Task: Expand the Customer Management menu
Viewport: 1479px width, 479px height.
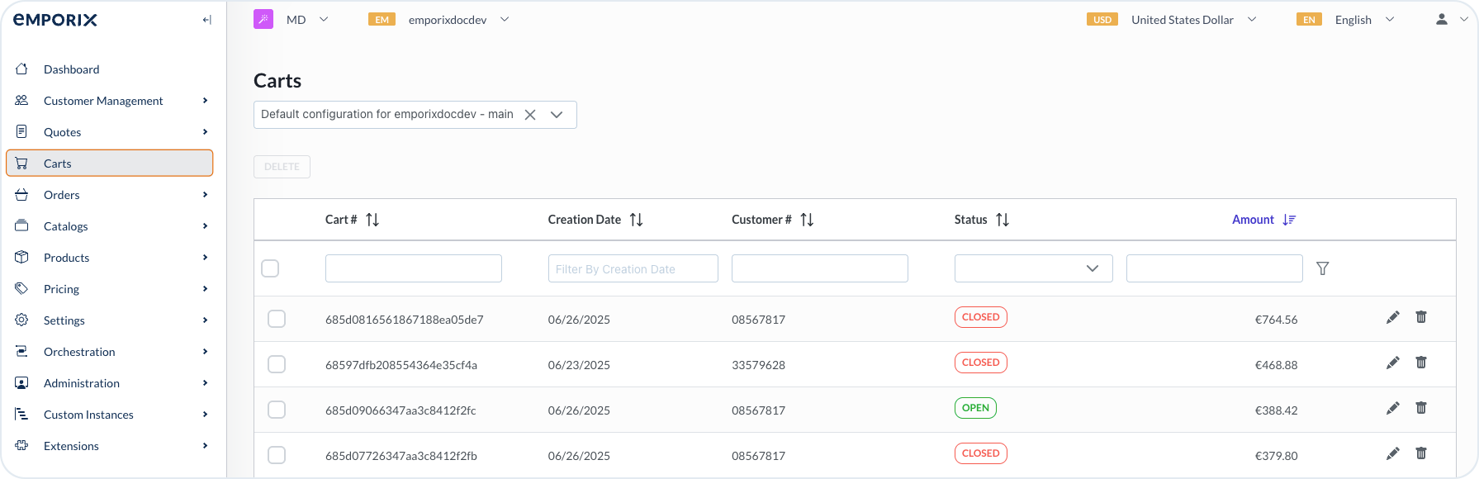Action: tap(103, 101)
